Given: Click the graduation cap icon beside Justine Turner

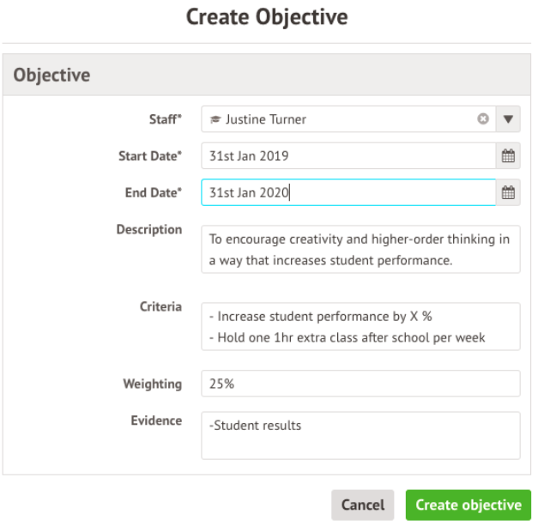Looking at the screenshot, I should (215, 120).
